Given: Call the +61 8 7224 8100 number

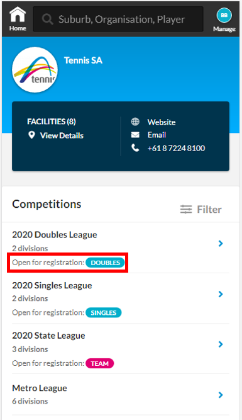Looking at the screenshot, I should tap(176, 148).
